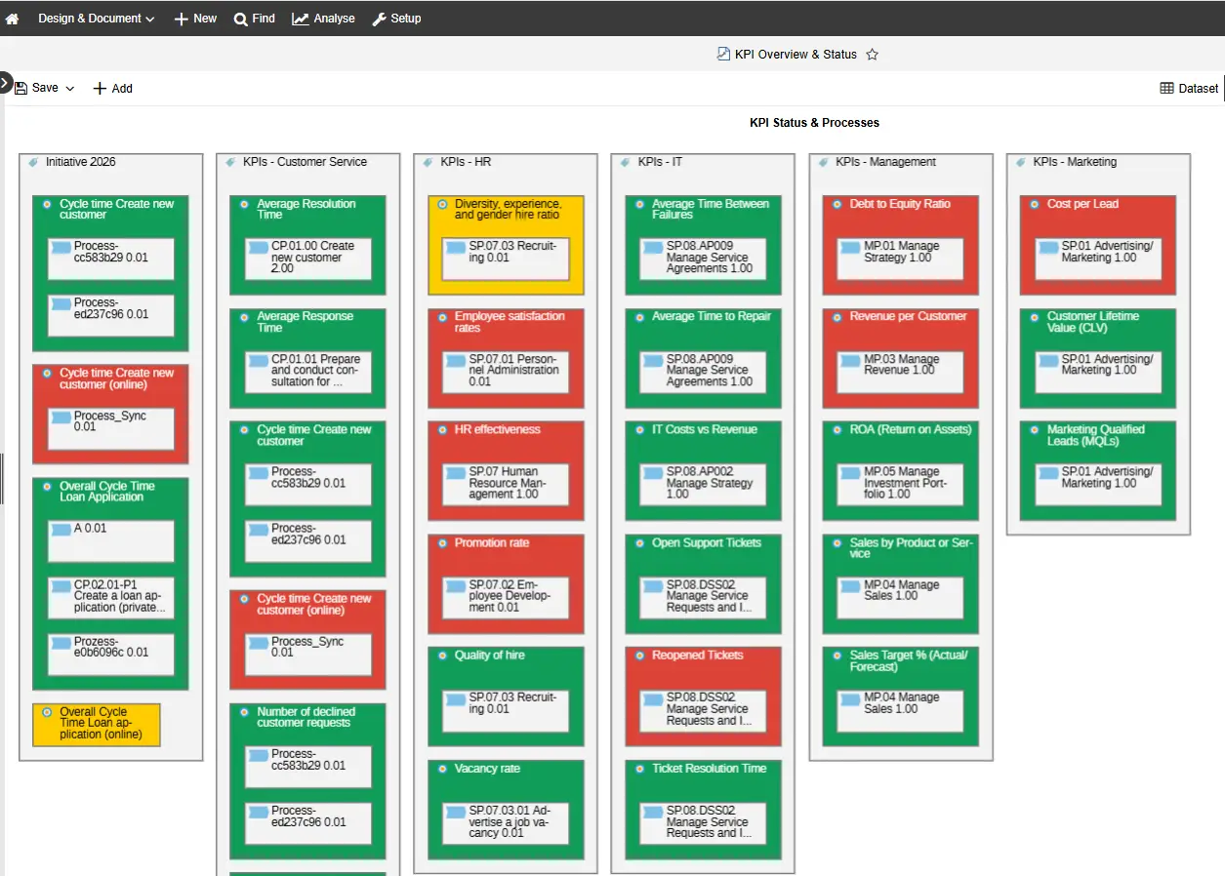Open the Setup menu
Screen dimensions: 1225x876
pos(396,19)
